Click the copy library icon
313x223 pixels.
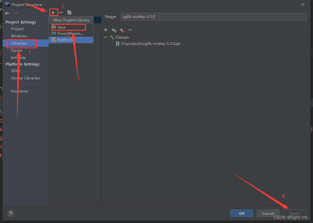(69, 13)
